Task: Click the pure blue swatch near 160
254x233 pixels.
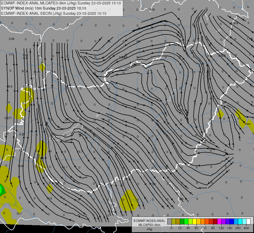Action: pyautogui.click(x=232, y=221)
